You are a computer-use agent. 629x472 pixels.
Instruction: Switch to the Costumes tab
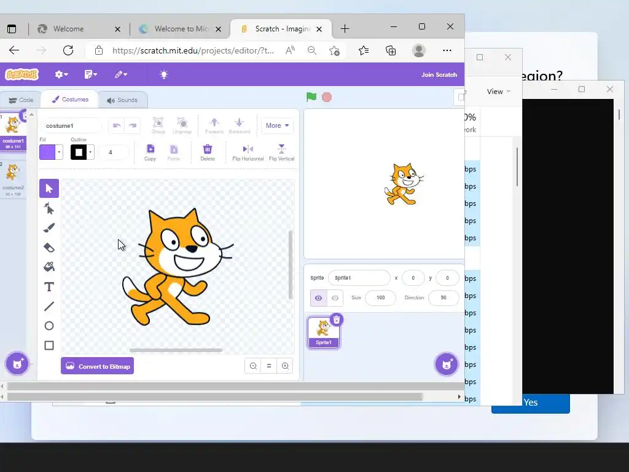pos(70,99)
